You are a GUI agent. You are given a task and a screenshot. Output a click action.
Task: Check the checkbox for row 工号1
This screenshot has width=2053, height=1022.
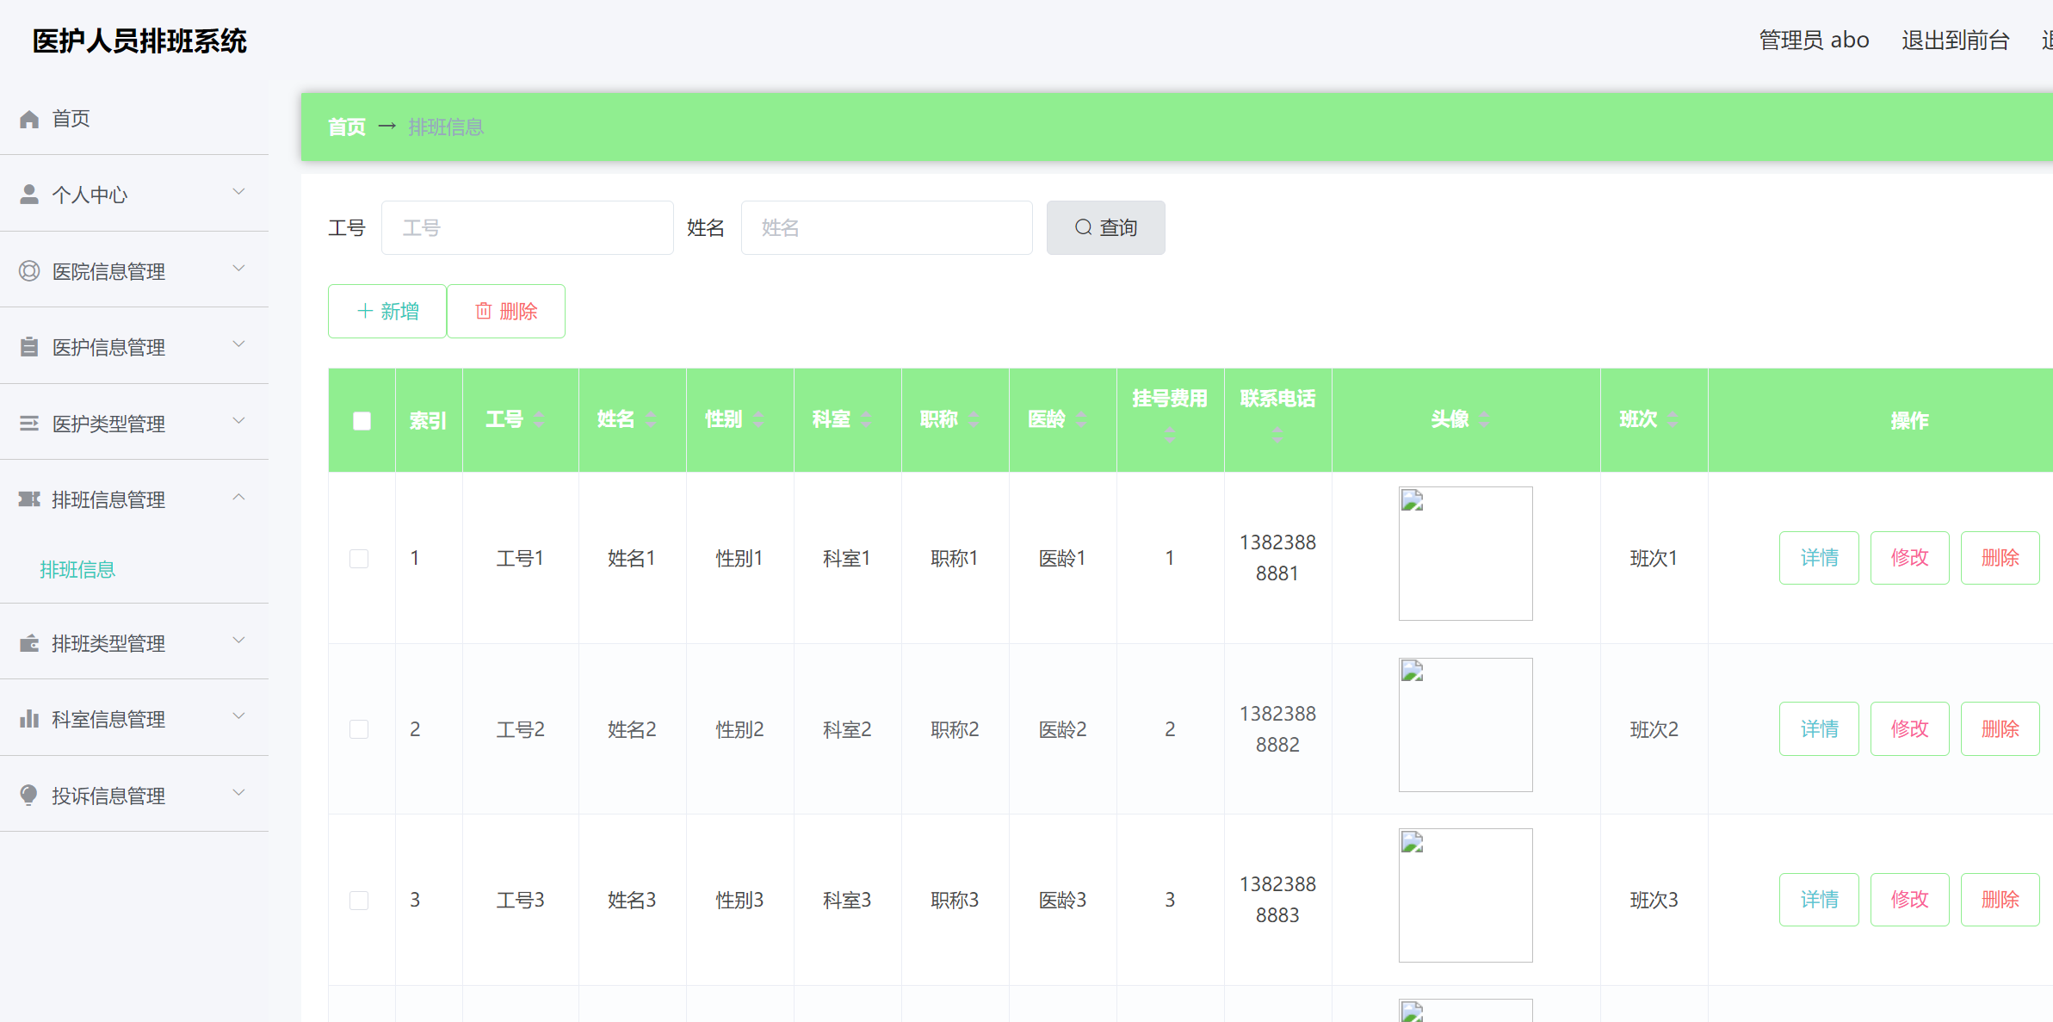[359, 558]
